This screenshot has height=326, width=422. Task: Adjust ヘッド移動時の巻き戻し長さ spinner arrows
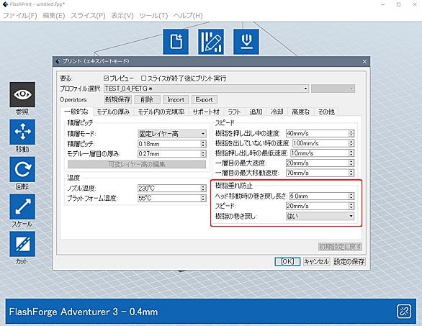pos(351,196)
